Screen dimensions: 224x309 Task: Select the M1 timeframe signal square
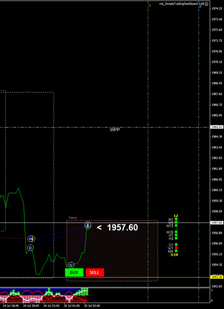176,219
